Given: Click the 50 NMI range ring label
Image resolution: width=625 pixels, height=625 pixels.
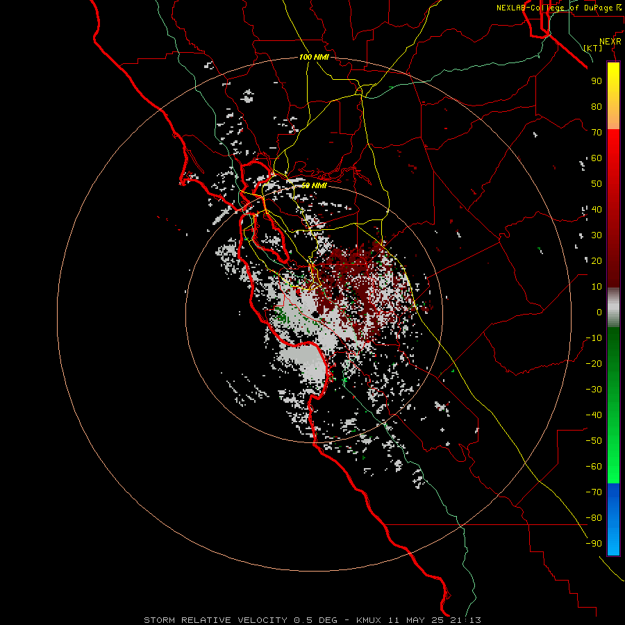Looking at the screenshot, I should coord(314,185).
